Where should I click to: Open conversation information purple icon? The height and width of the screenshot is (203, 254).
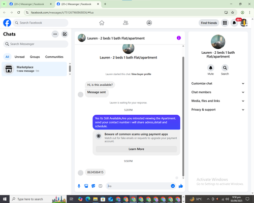[179, 38]
